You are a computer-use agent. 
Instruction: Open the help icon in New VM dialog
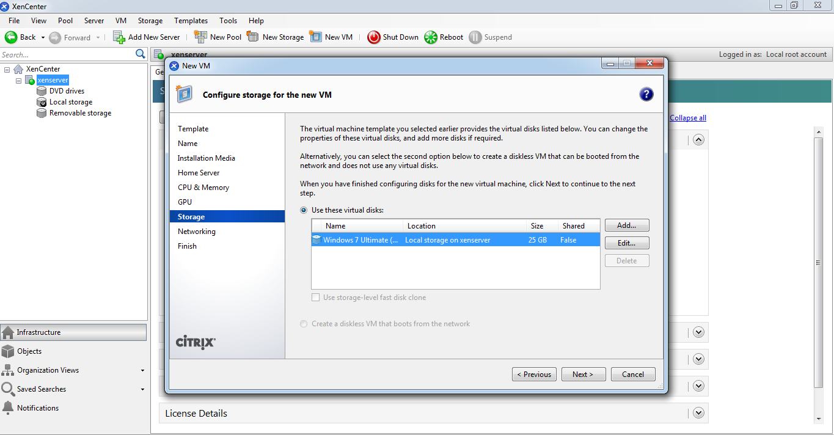pos(646,94)
